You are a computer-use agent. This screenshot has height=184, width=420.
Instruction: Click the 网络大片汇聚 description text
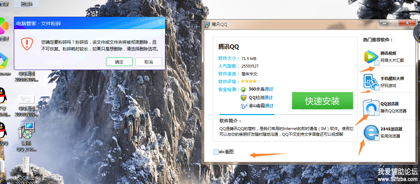[392, 60]
